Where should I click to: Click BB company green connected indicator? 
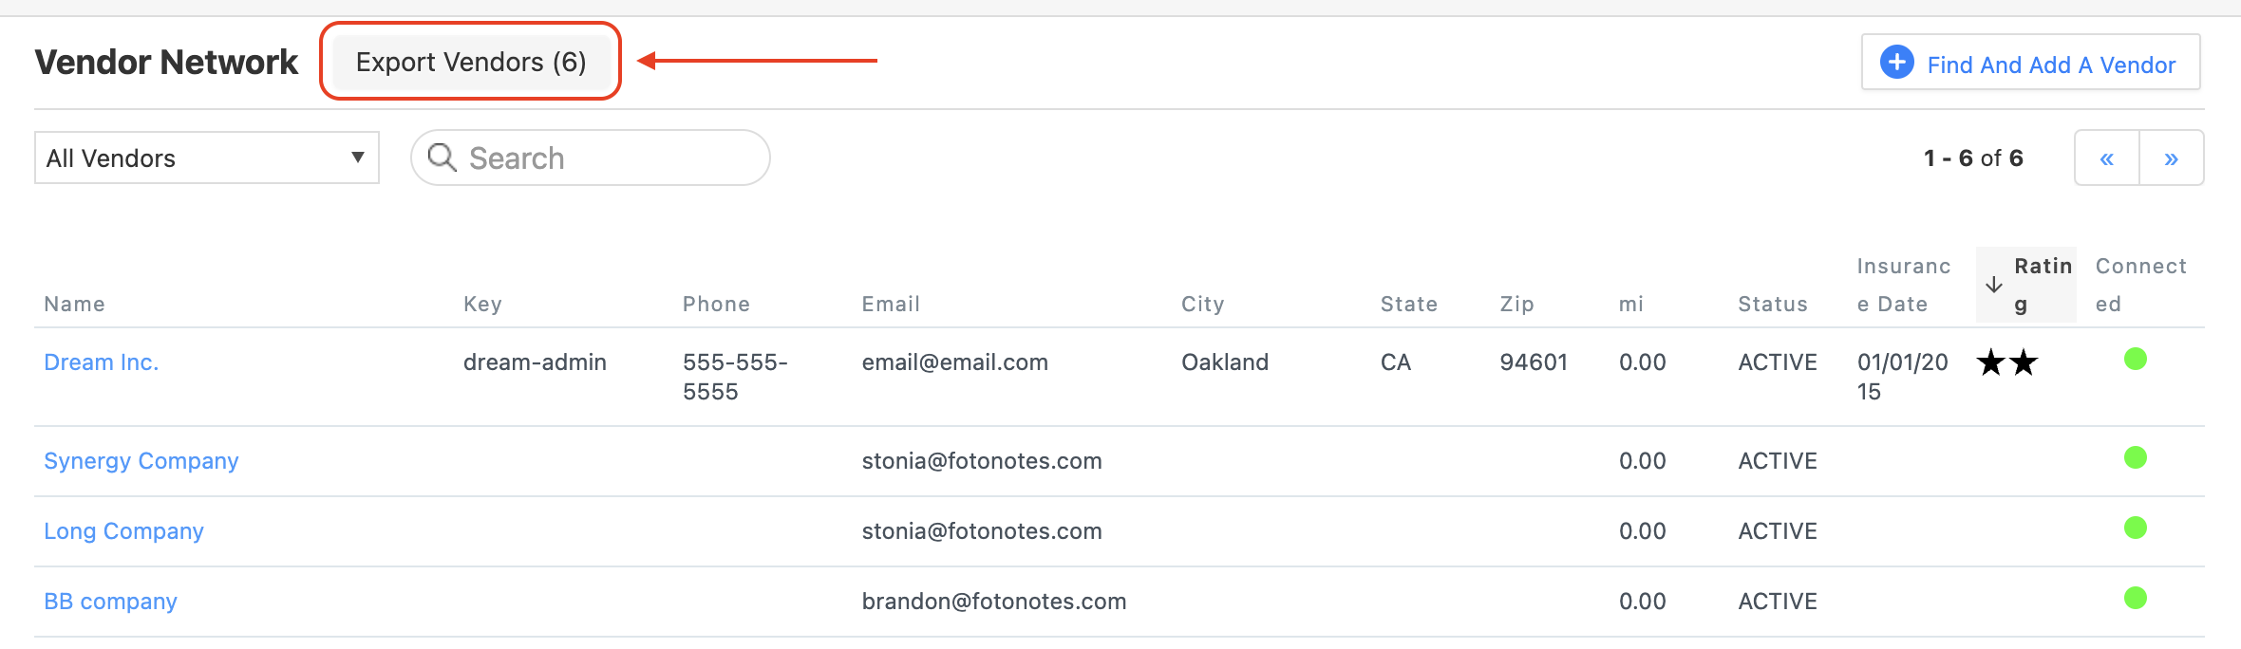(2136, 598)
